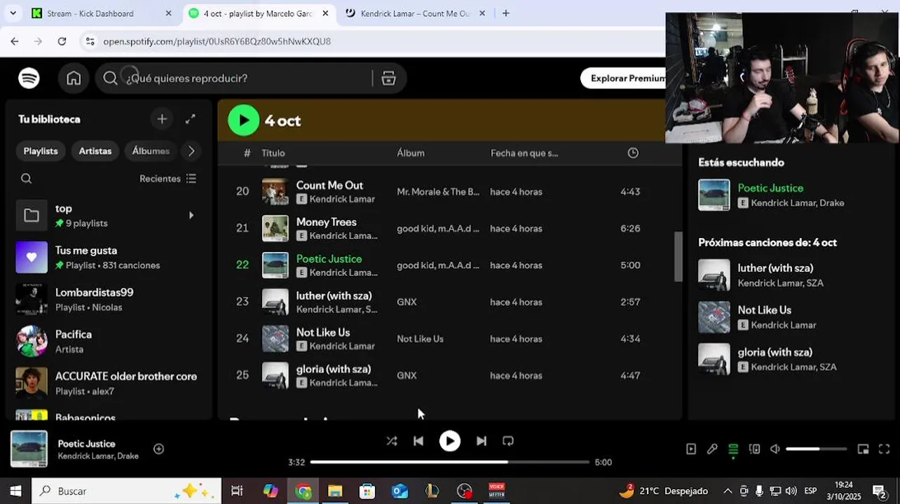Sort by the Título column header
The image size is (900, 504).
pos(273,153)
